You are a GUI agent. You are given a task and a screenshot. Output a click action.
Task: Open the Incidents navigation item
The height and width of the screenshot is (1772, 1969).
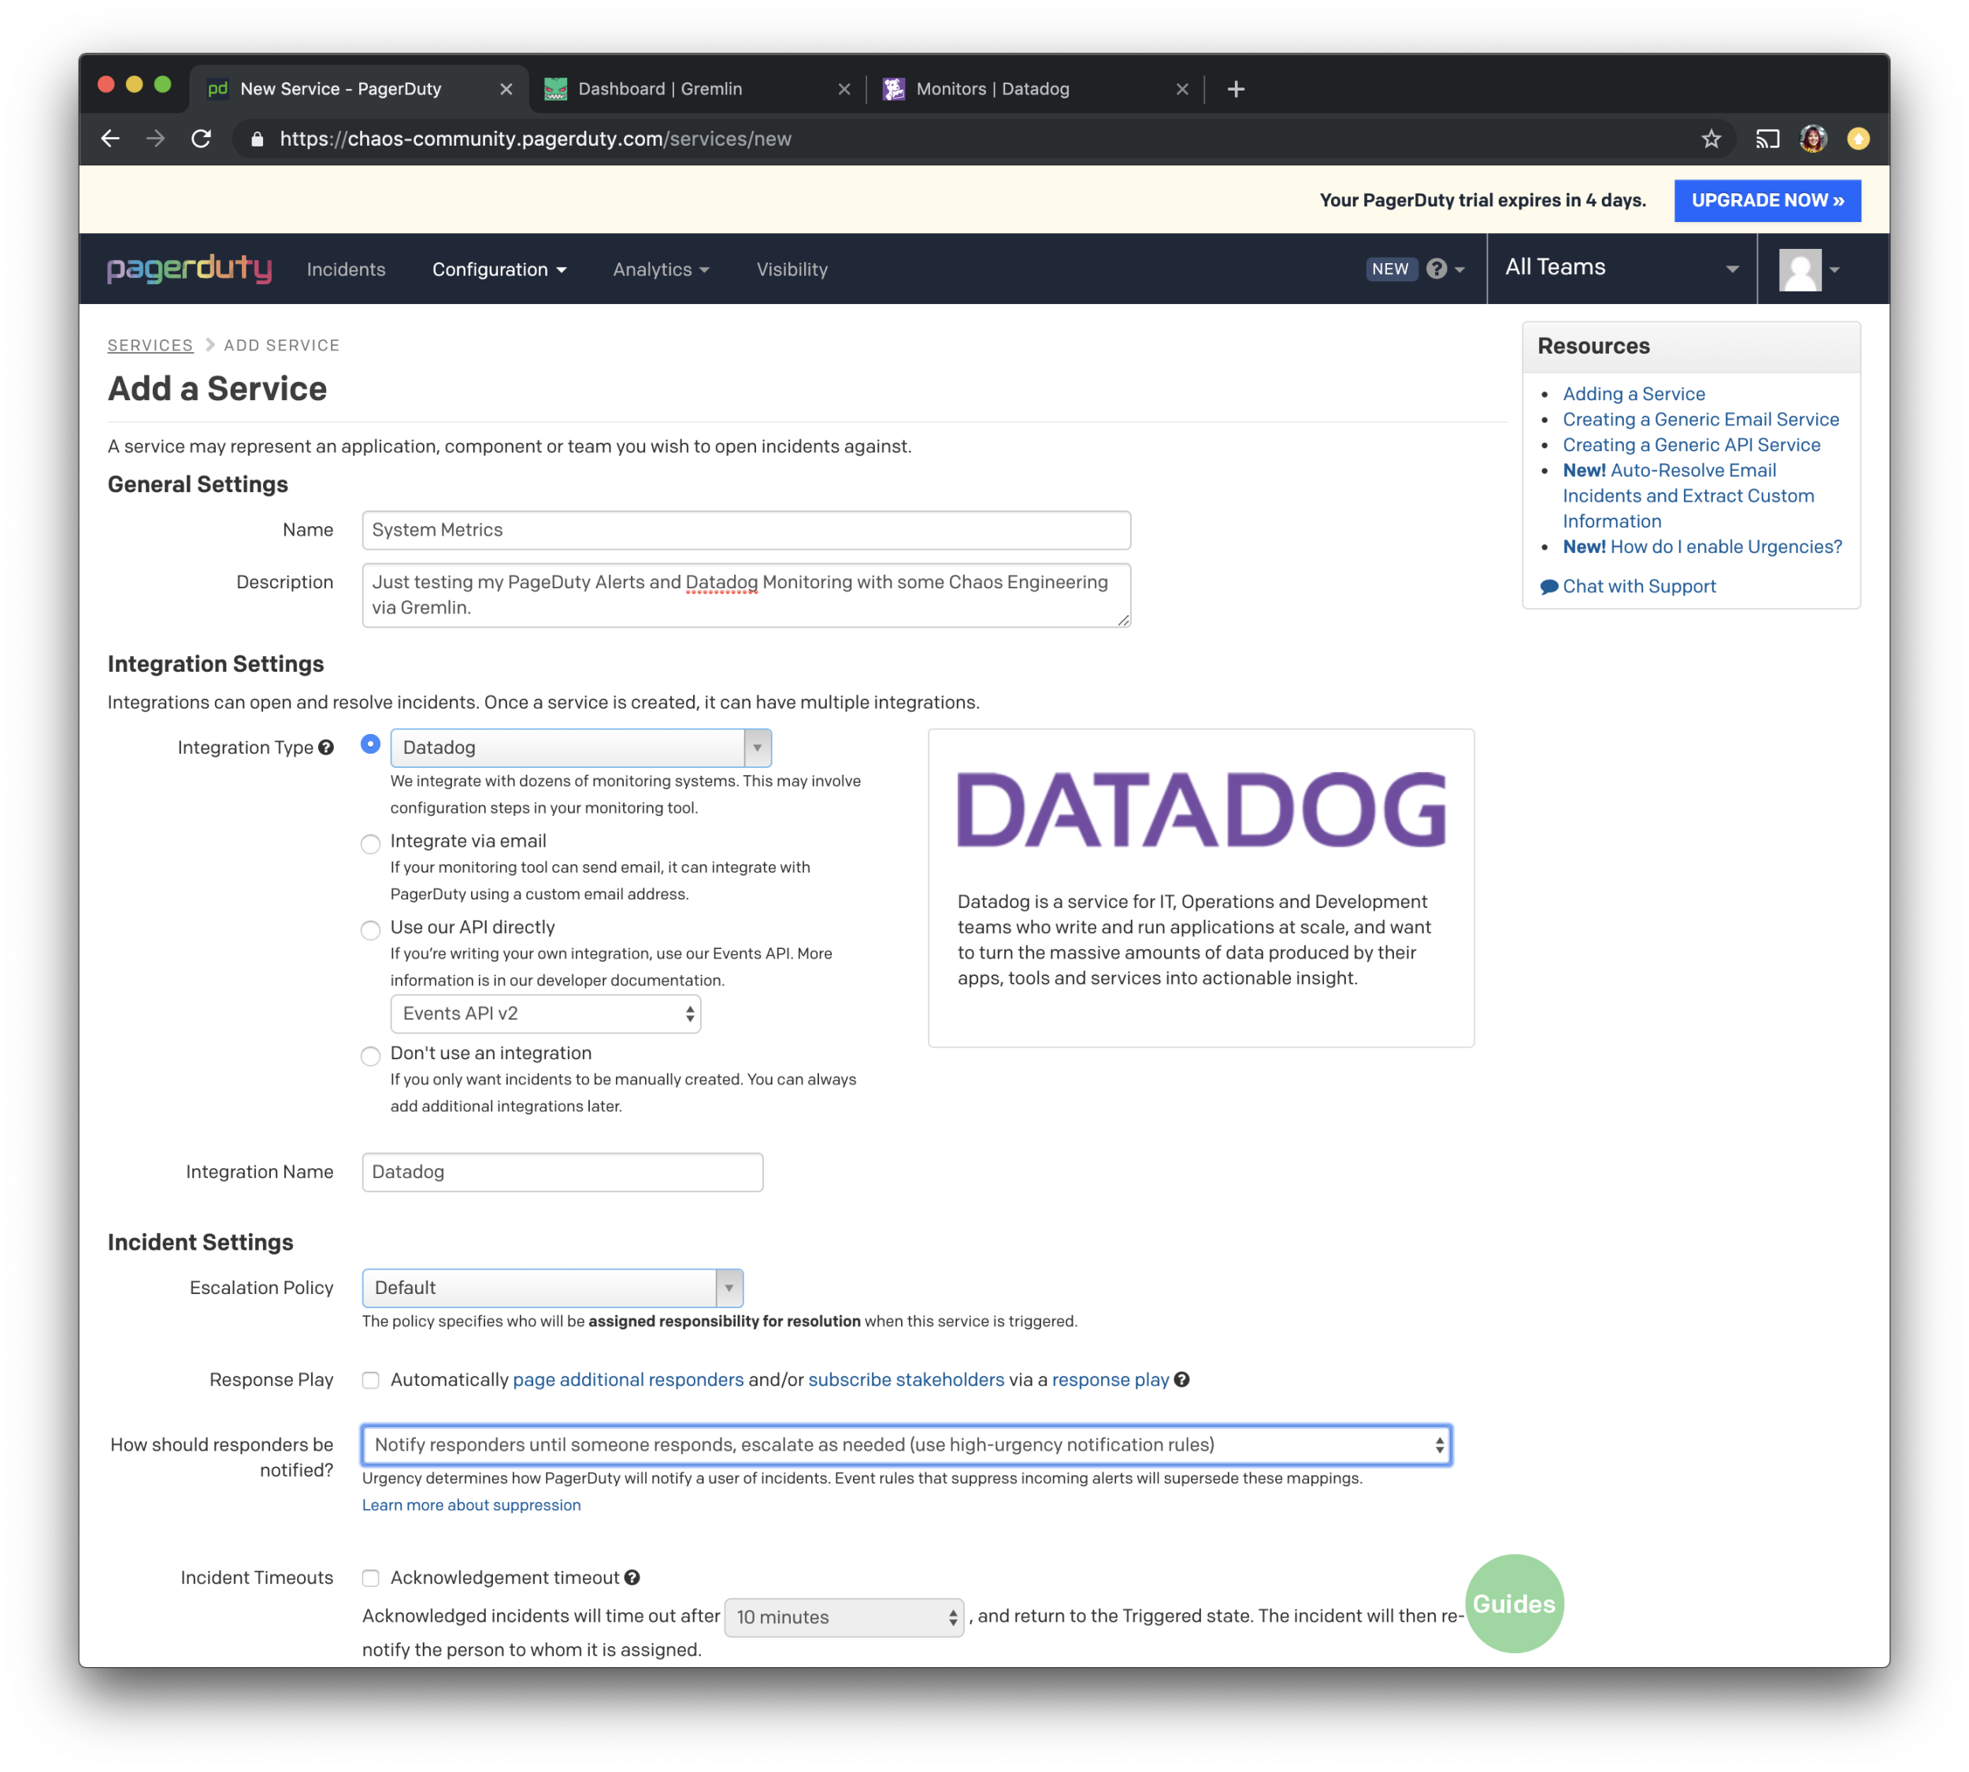[346, 269]
